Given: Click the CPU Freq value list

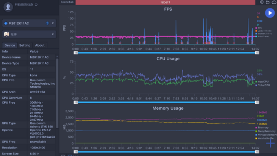Looking at the screenshot, I should (x=36, y=111).
